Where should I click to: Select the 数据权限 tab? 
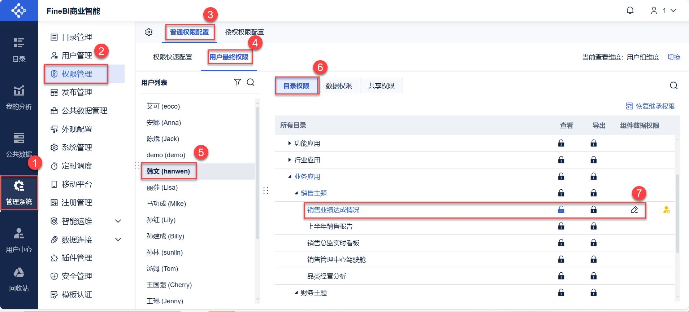coord(339,86)
